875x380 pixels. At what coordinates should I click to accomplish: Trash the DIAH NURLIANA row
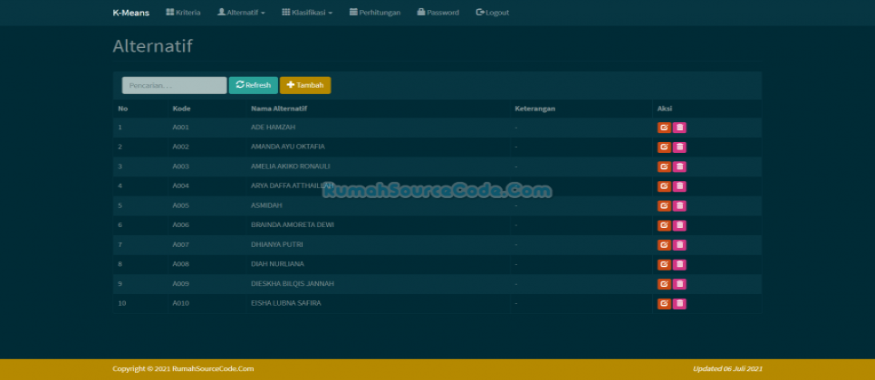coord(679,264)
